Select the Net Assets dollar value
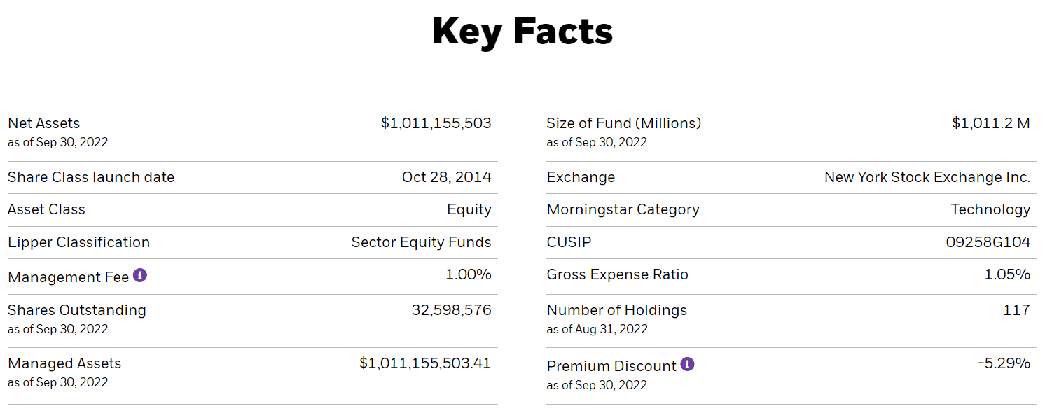The width and height of the screenshot is (1045, 418). (436, 123)
